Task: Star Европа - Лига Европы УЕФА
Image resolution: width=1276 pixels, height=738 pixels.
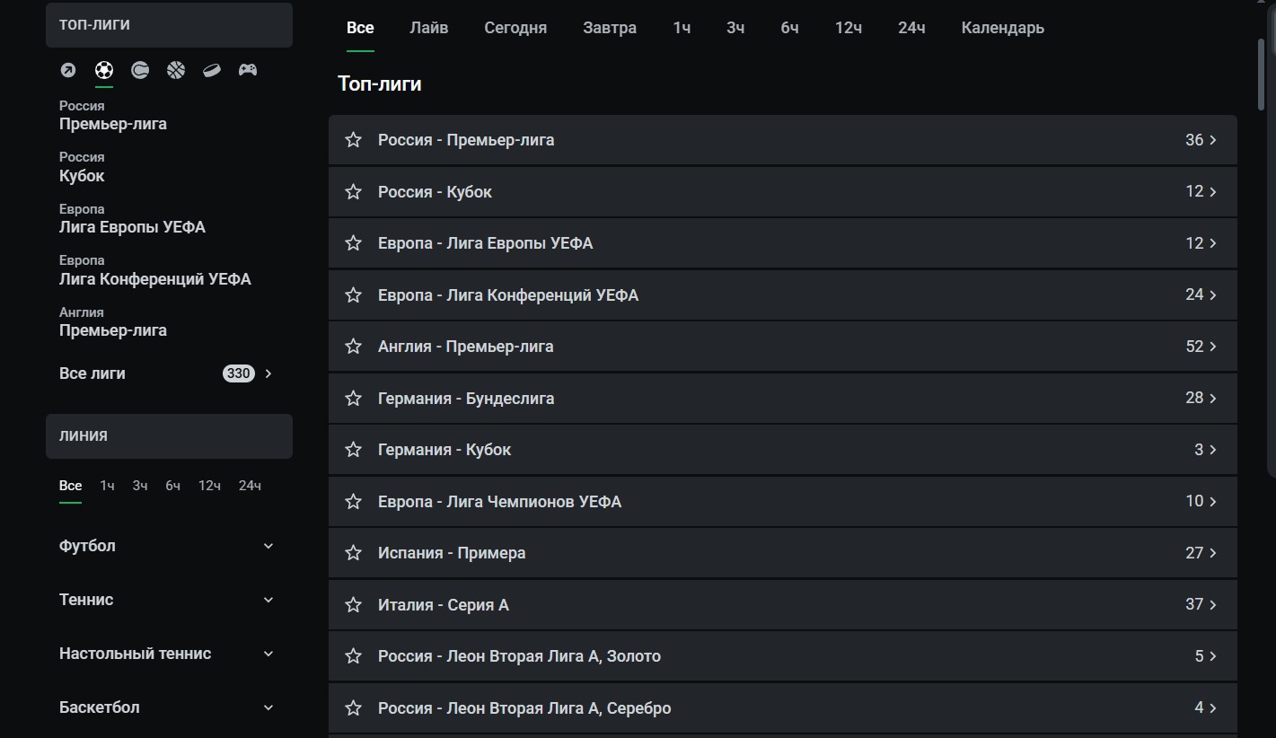Action: coord(354,243)
